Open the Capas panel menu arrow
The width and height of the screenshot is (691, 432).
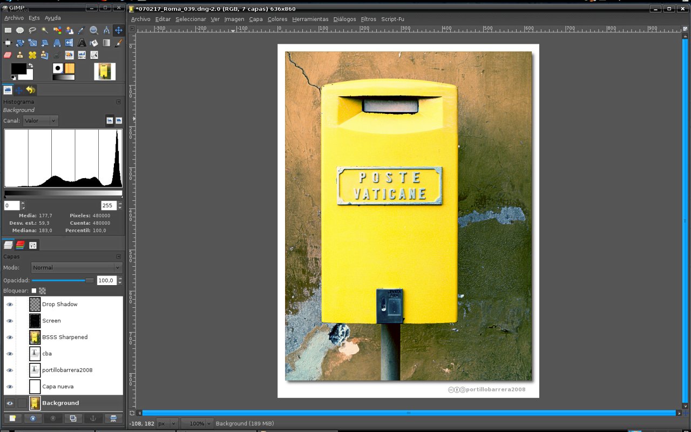tap(119, 256)
